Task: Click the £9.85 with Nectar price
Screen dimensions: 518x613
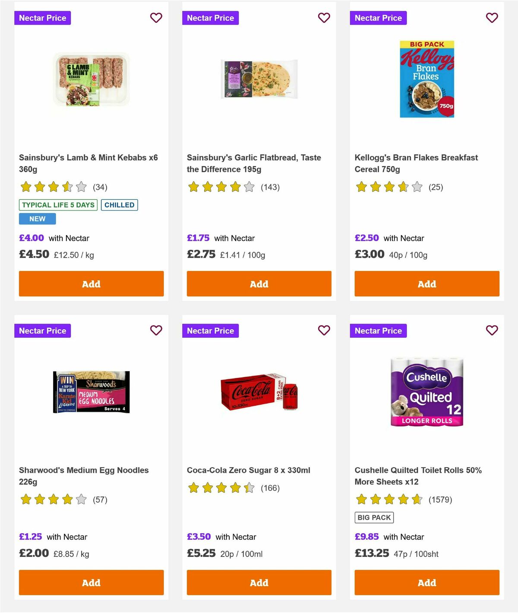Action: coord(366,537)
